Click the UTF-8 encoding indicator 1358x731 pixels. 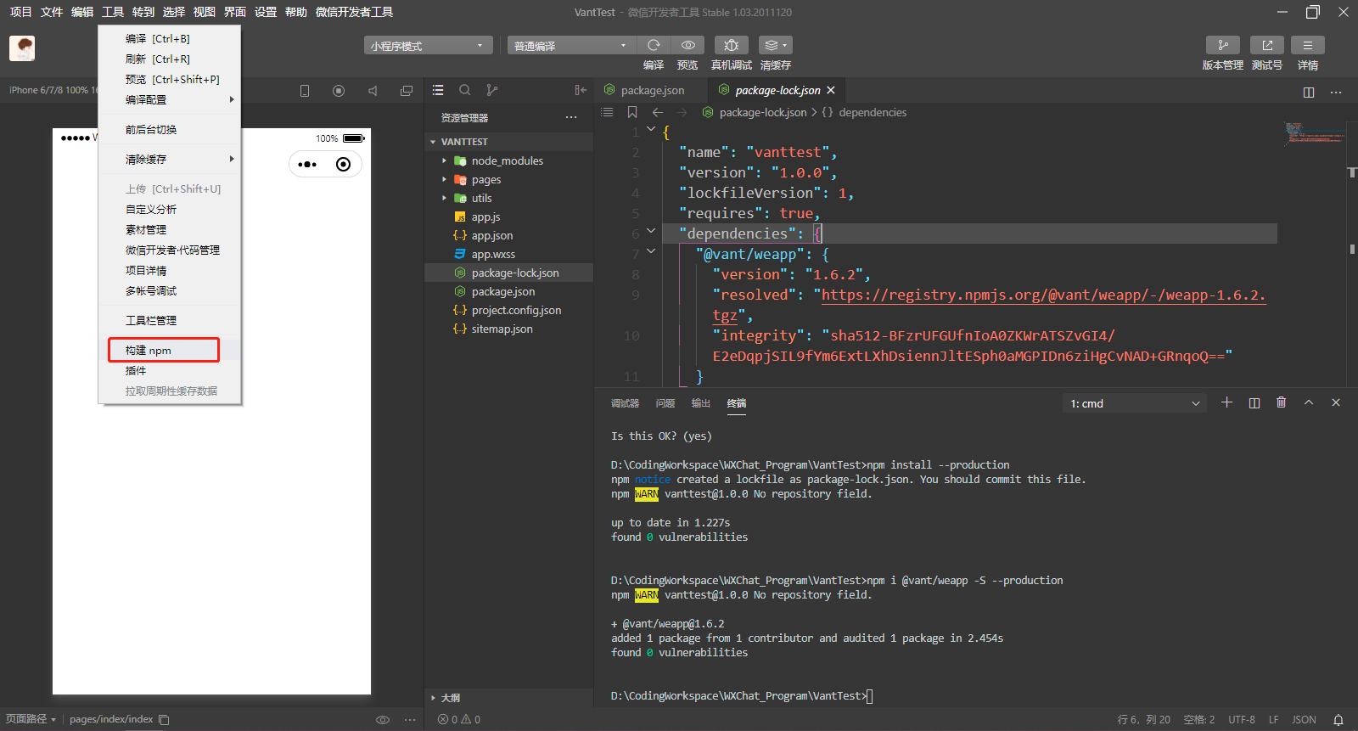click(x=1242, y=719)
